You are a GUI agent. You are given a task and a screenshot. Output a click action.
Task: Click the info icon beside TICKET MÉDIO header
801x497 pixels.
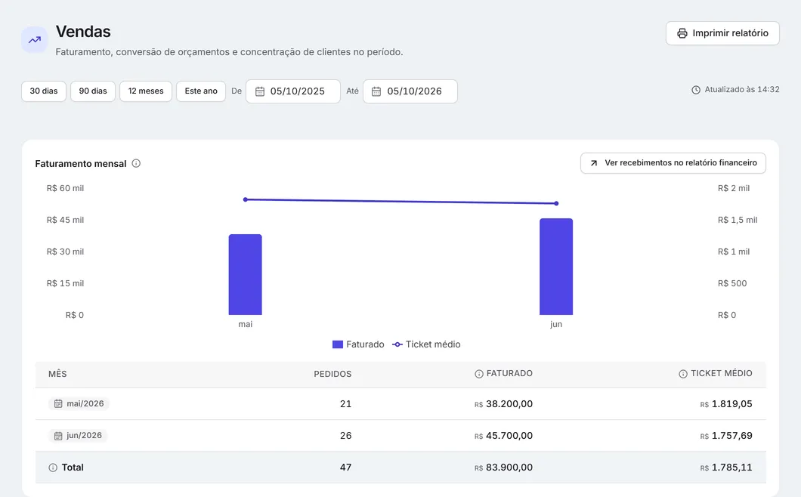682,374
